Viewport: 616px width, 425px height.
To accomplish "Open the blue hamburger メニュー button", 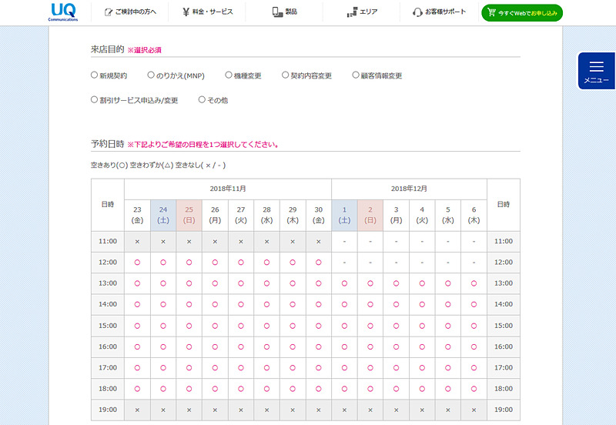I will point(596,71).
